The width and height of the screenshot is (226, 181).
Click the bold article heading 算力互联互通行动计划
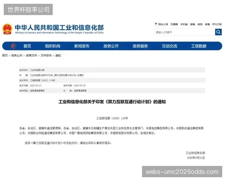(x=112, y=102)
